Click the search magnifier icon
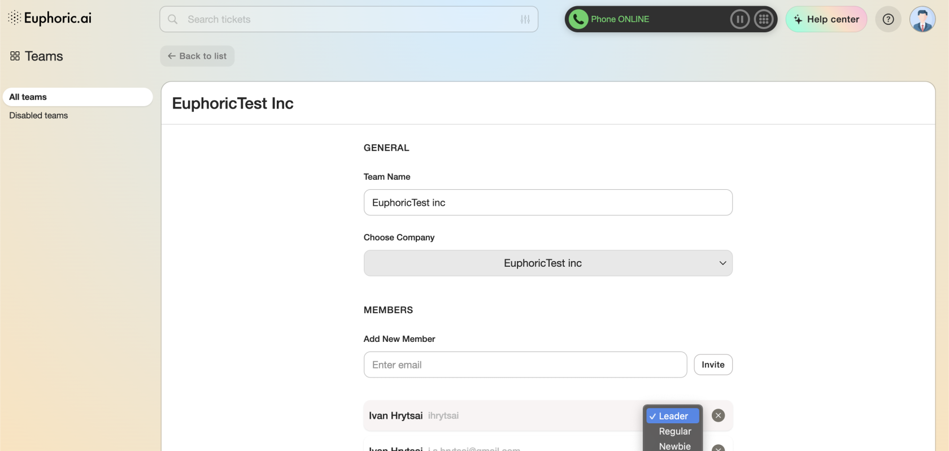Image resolution: width=949 pixels, height=451 pixels. [173, 19]
